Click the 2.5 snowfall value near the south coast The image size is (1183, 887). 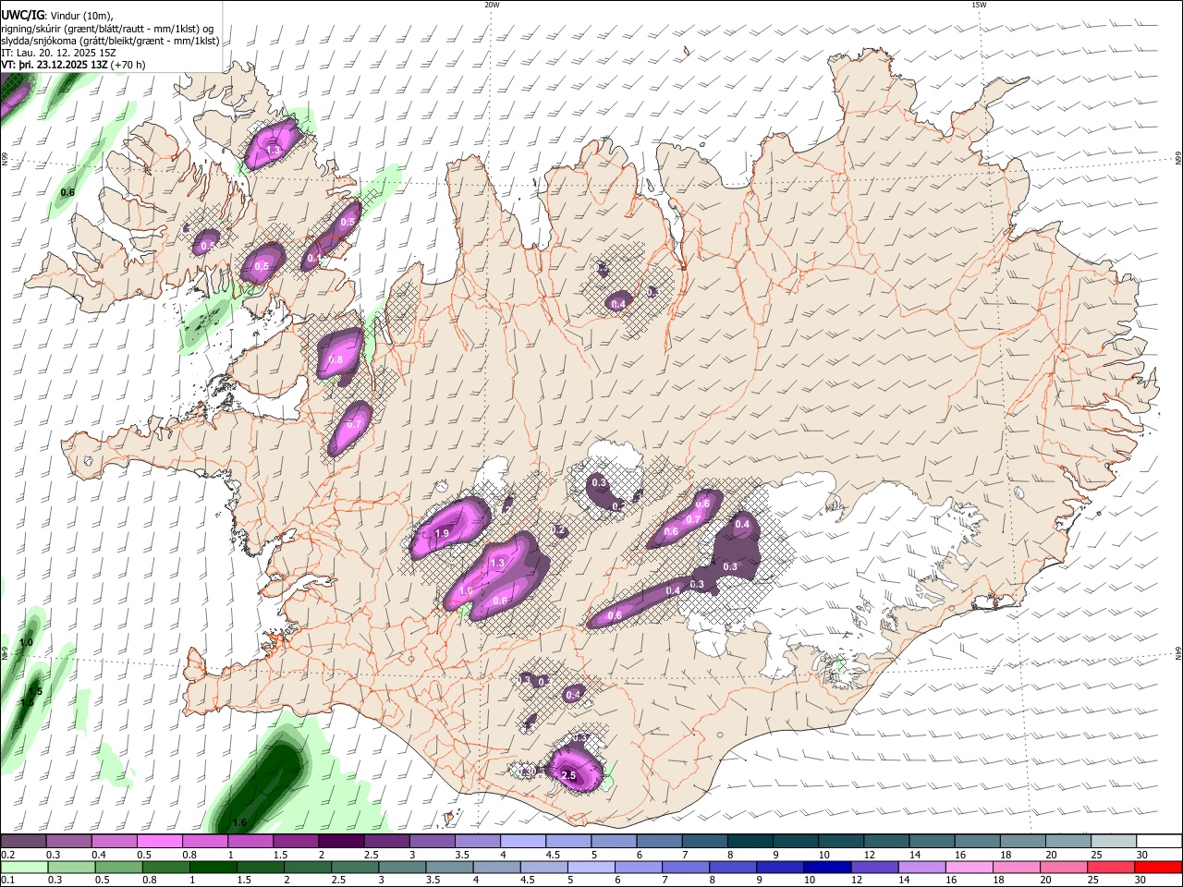(568, 775)
